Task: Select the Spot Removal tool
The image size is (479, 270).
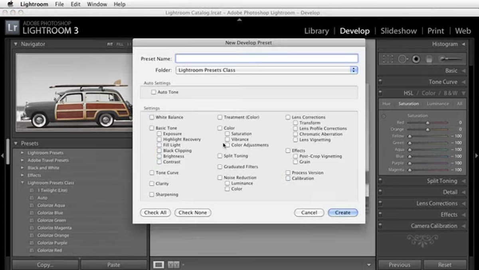Action: pyautogui.click(x=402, y=59)
